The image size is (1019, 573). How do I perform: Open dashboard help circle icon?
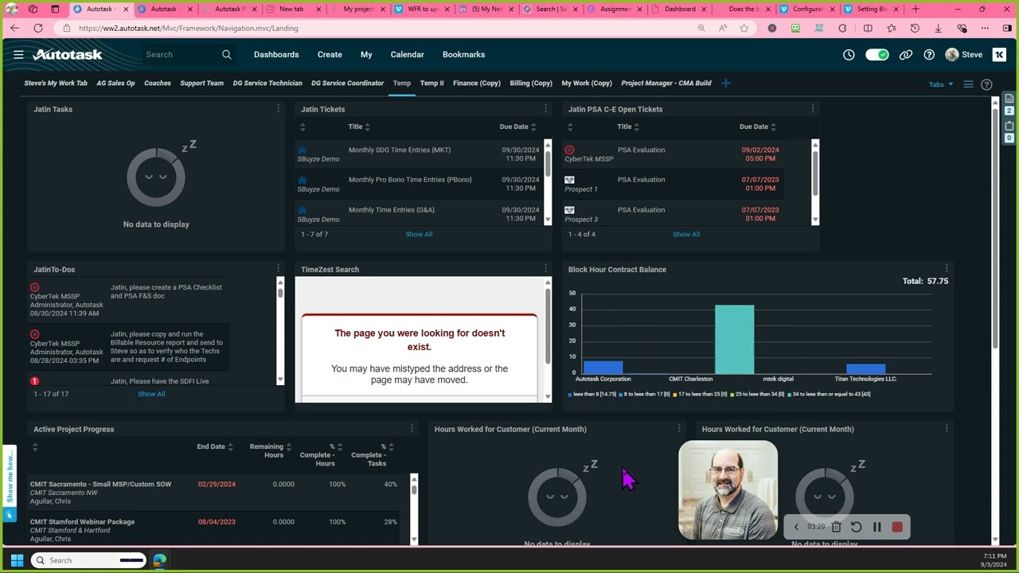pyautogui.click(x=986, y=84)
